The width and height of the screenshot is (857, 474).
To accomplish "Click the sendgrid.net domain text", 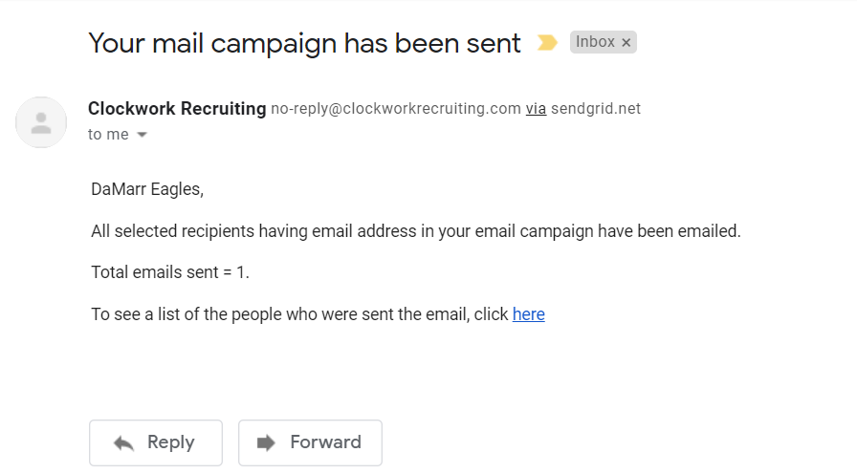I will [596, 109].
